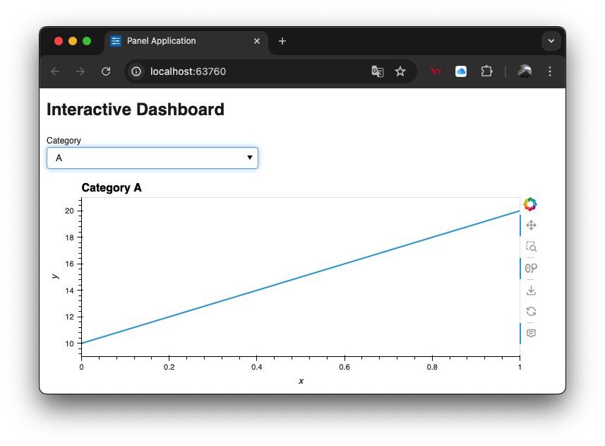The image size is (605, 446).
Task: Save the plot with the download icon
Action: pos(531,291)
